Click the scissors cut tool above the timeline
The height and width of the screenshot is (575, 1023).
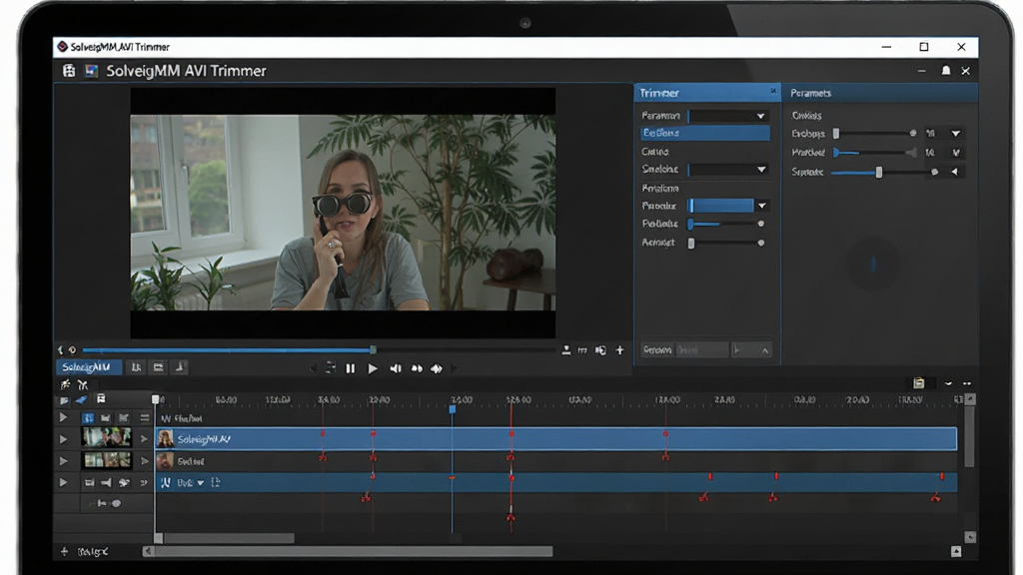(83, 384)
